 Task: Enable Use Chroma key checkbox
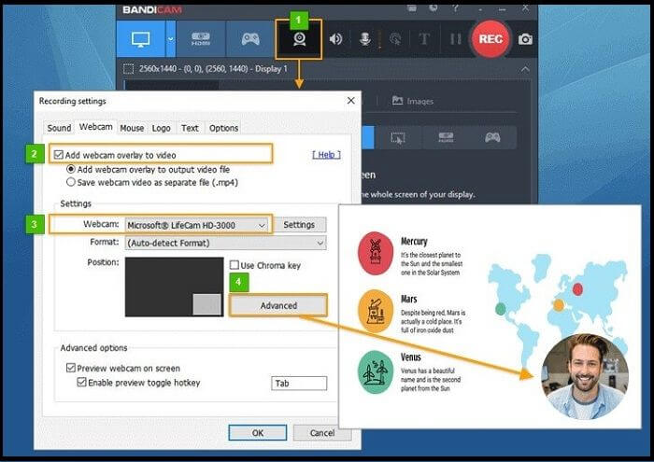[x=235, y=266]
